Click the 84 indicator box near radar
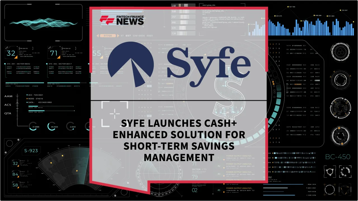The width and height of the screenshot is (358, 201). [x=15, y=174]
